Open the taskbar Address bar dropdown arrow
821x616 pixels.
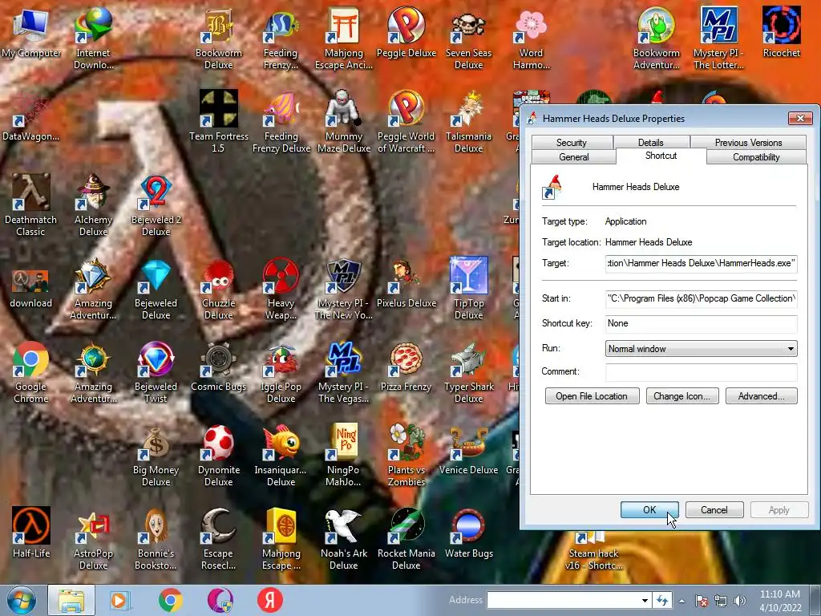click(645, 600)
